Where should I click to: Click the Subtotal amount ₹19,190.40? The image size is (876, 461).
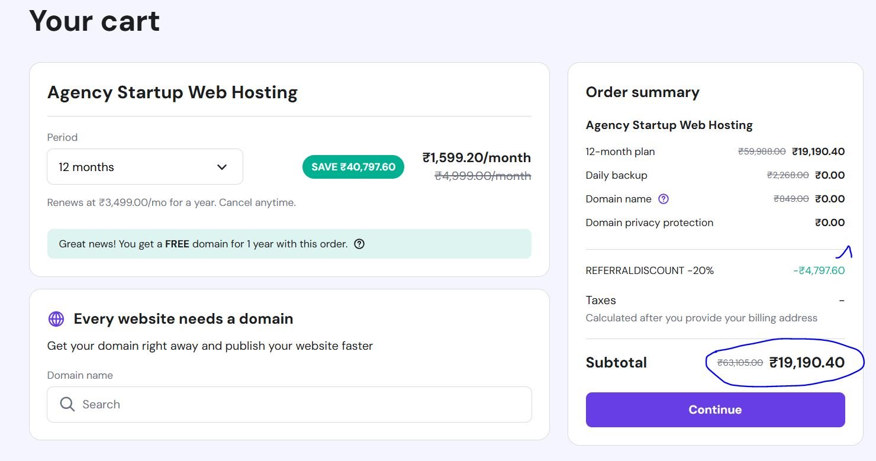coord(807,363)
